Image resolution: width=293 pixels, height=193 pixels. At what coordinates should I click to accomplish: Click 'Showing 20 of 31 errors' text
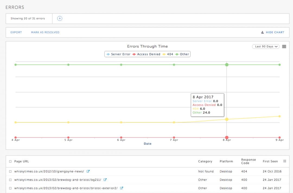(28, 18)
